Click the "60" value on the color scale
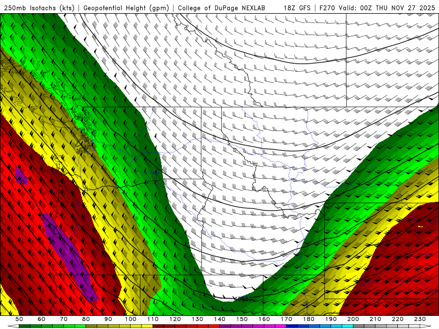This screenshot has width=439, height=329. click(41, 319)
